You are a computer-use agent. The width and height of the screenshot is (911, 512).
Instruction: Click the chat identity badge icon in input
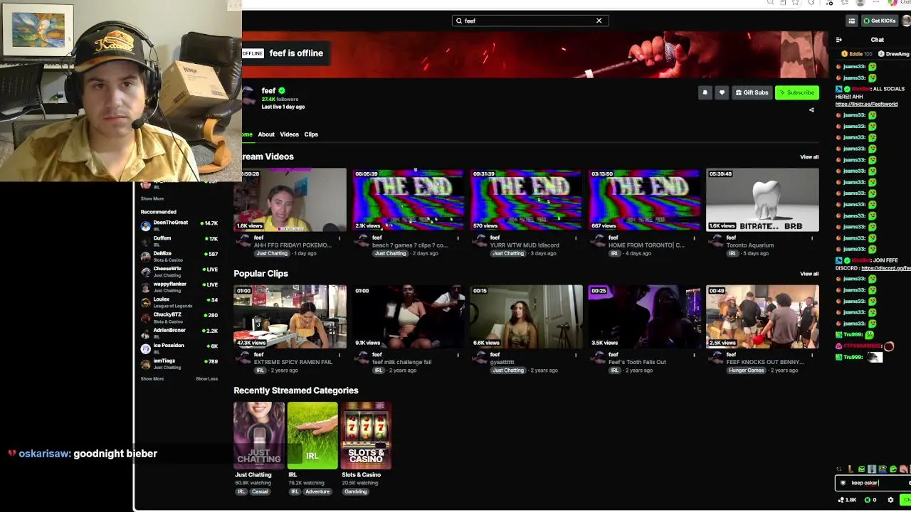pos(843,483)
